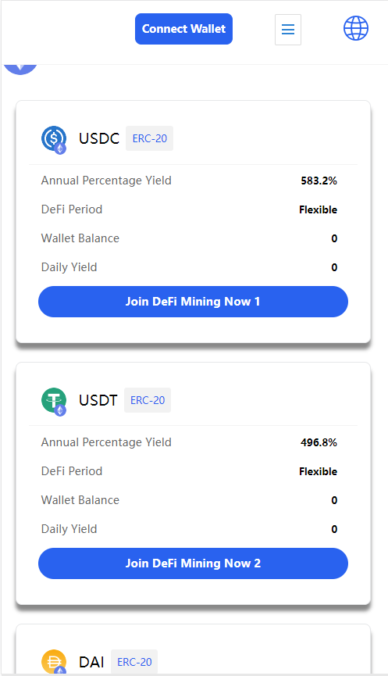This screenshot has width=388, height=676.
Task: Click the USDC token name
Action: coord(99,138)
